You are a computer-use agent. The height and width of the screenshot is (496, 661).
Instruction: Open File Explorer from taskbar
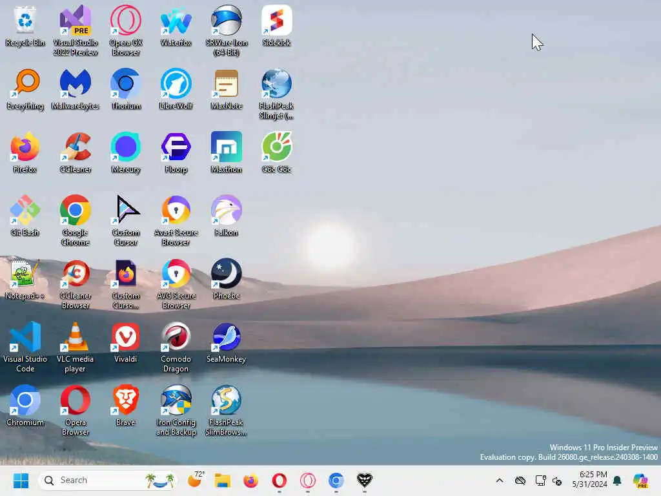click(223, 480)
